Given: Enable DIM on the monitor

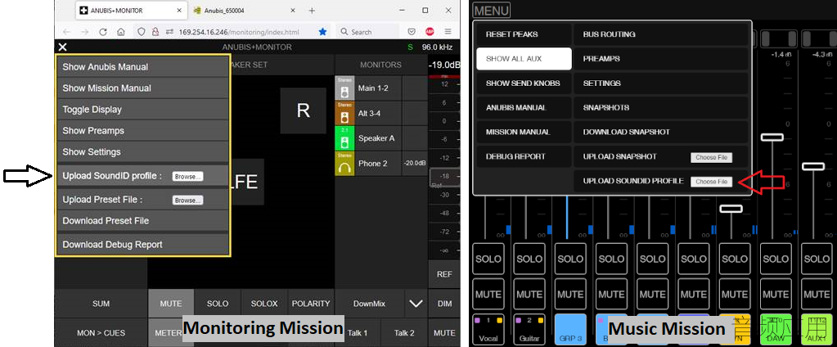Looking at the screenshot, I should pos(444,304).
